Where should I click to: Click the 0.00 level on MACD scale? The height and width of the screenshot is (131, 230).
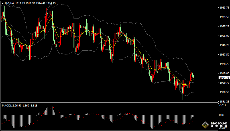point(222,115)
